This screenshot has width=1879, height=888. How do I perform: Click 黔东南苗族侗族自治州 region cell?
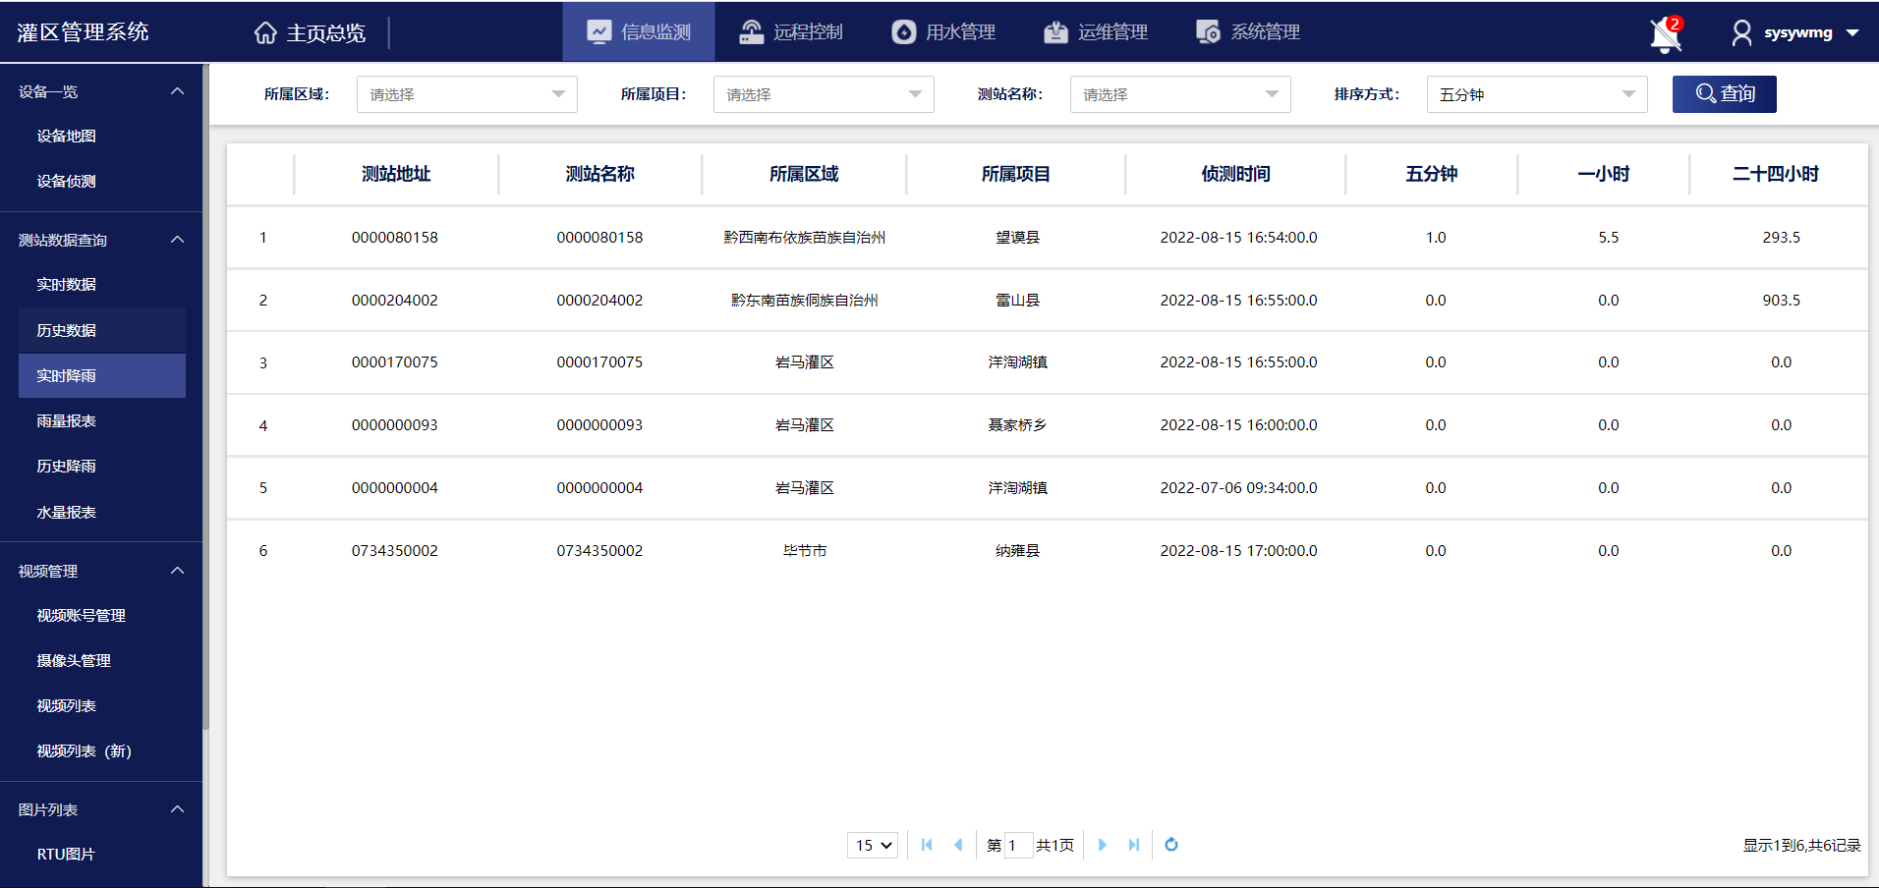[x=804, y=300]
